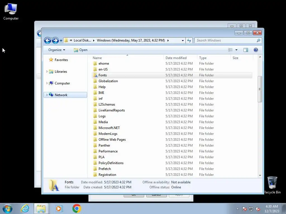Select the Performance folder name
The image size is (286, 214).
[x=108, y=151]
